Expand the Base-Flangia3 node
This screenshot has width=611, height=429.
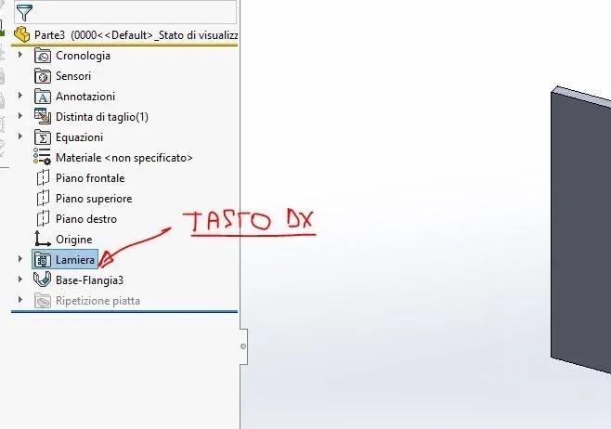point(20,279)
